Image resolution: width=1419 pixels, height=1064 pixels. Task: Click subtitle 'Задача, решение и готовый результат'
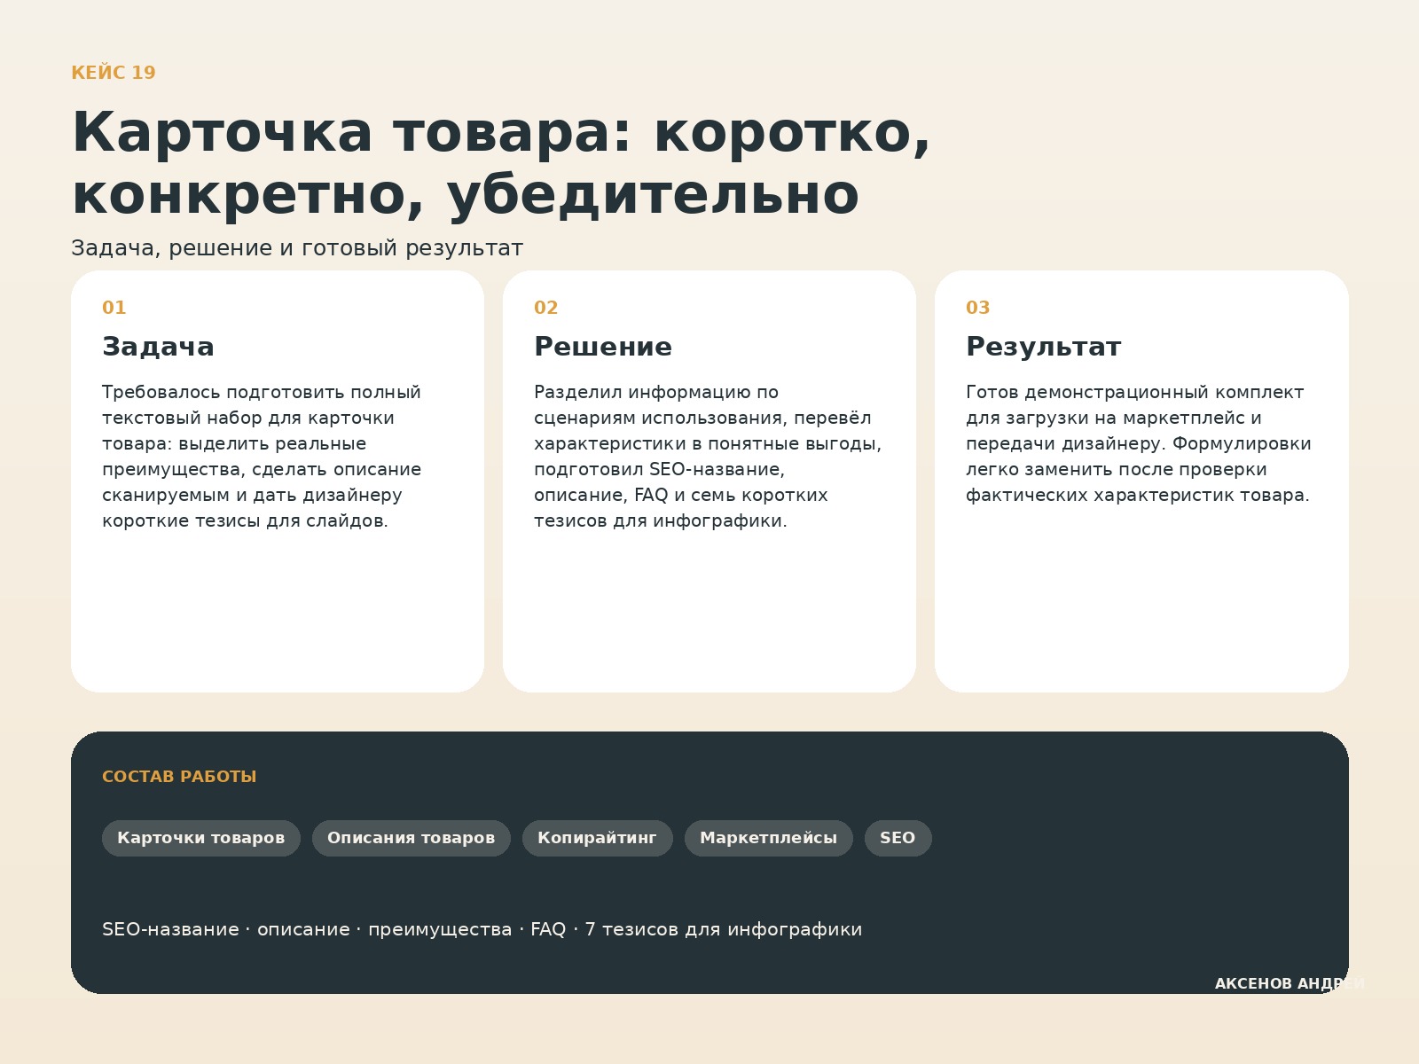[x=297, y=248]
